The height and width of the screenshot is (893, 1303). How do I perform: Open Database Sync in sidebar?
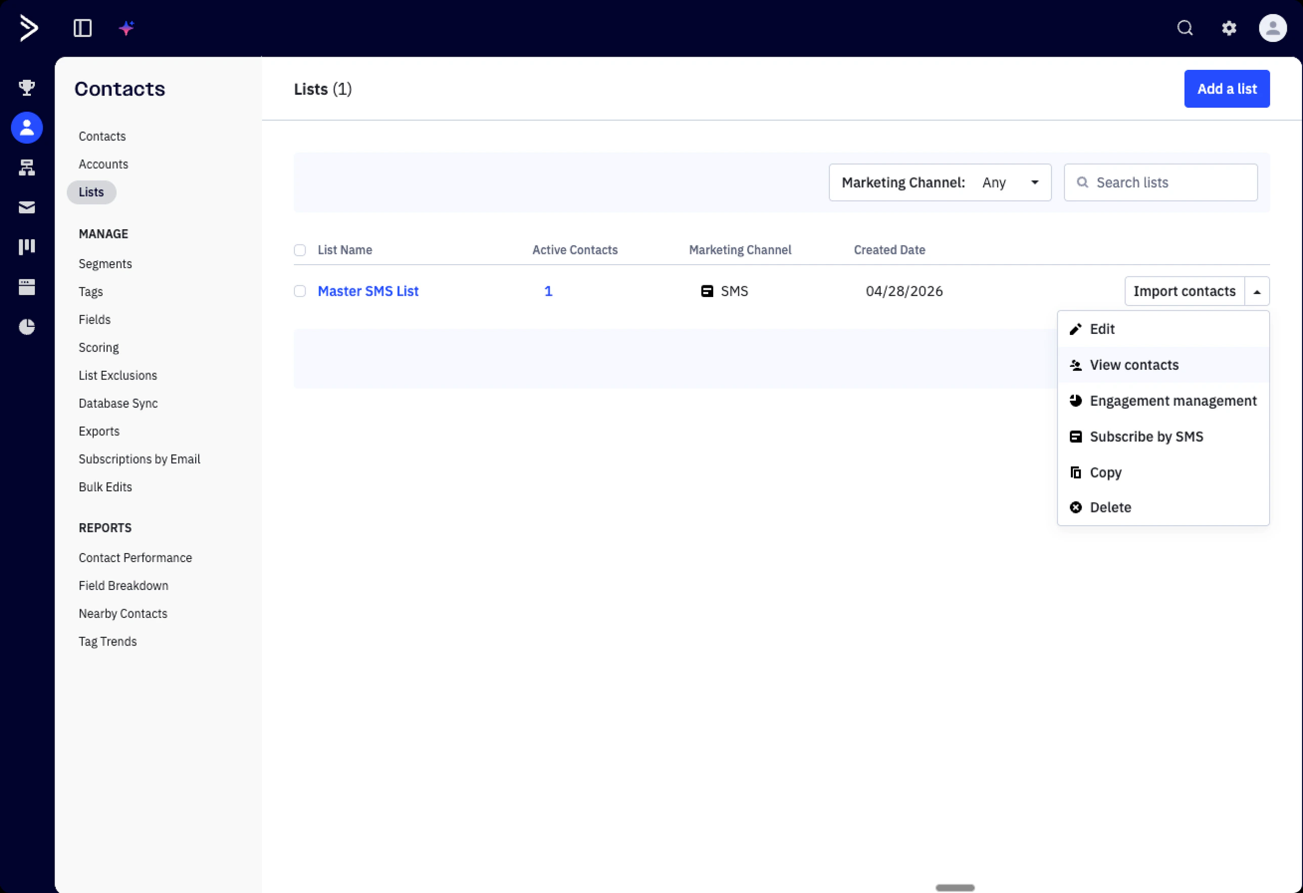(x=118, y=403)
